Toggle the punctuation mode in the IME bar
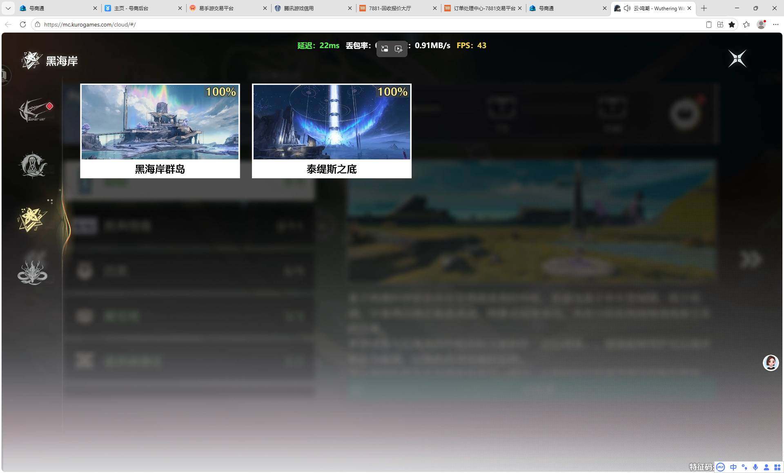 [x=744, y=467]
